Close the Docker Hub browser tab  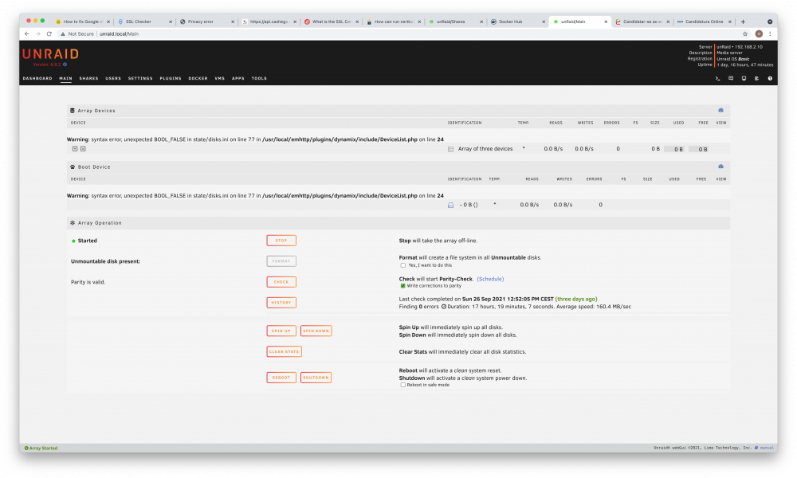pyautogui.click(x=544, y=22)
